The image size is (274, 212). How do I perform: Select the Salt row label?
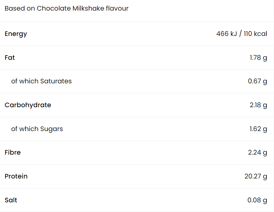pyautogui.click(x=11, y=200)
